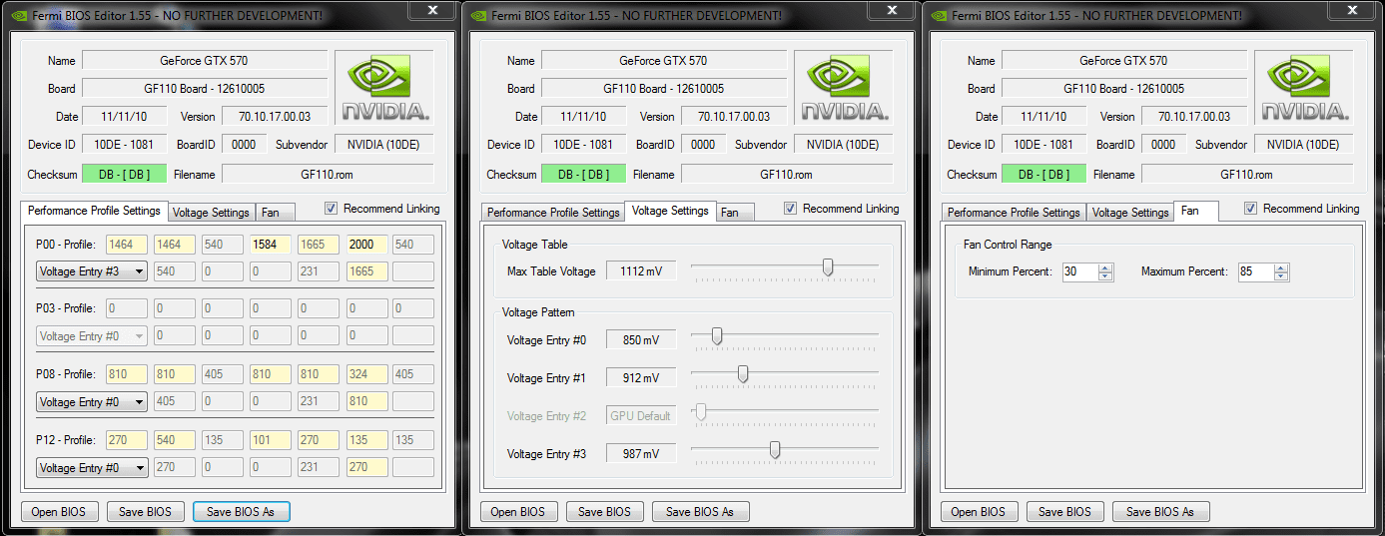This screenshot has width=1385, height=536.
Task: Select Voltage Settings tab in middle window
Action: pos(670,212)
